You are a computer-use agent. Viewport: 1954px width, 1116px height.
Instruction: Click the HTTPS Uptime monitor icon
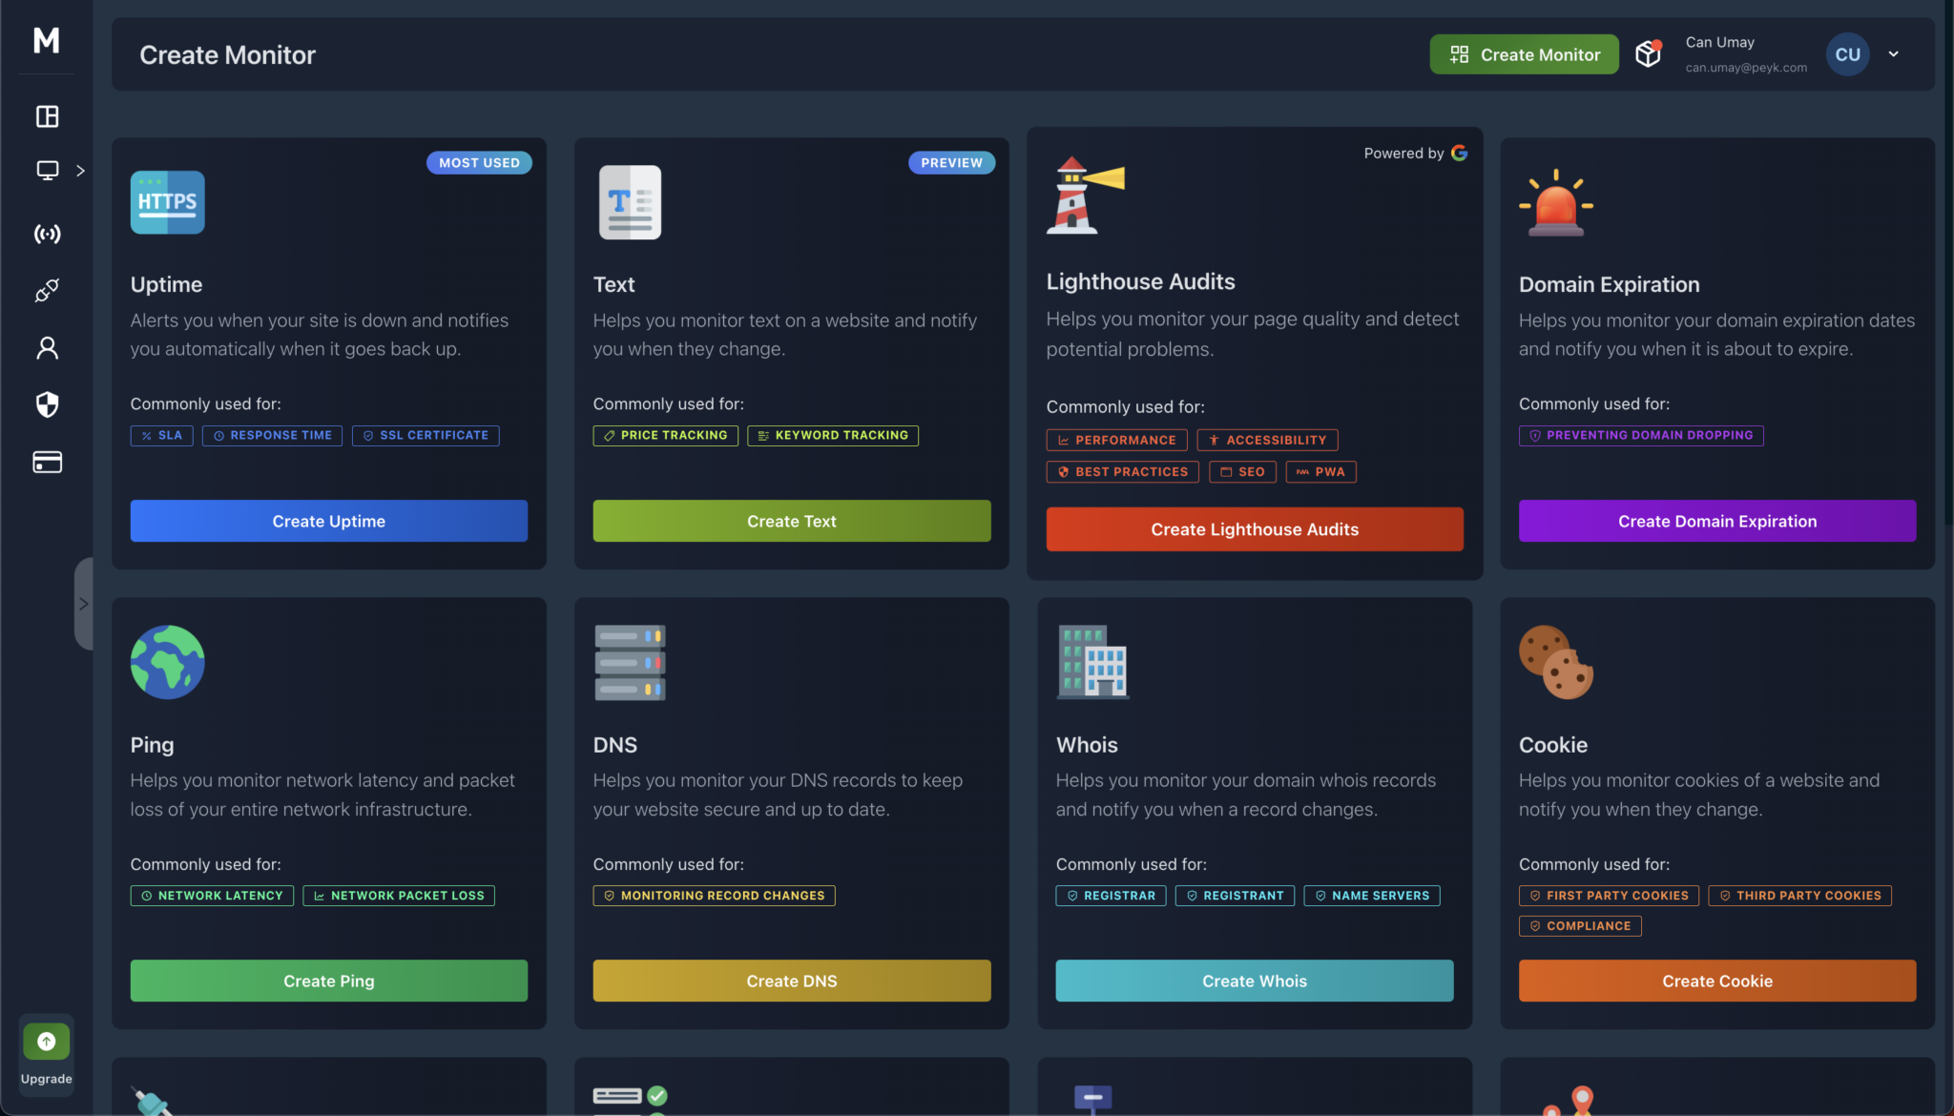168,202
